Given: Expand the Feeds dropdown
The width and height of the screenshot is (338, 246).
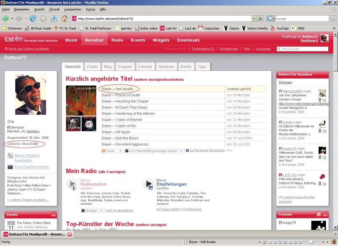Looking at the screenshot, I should pos(112,151).
